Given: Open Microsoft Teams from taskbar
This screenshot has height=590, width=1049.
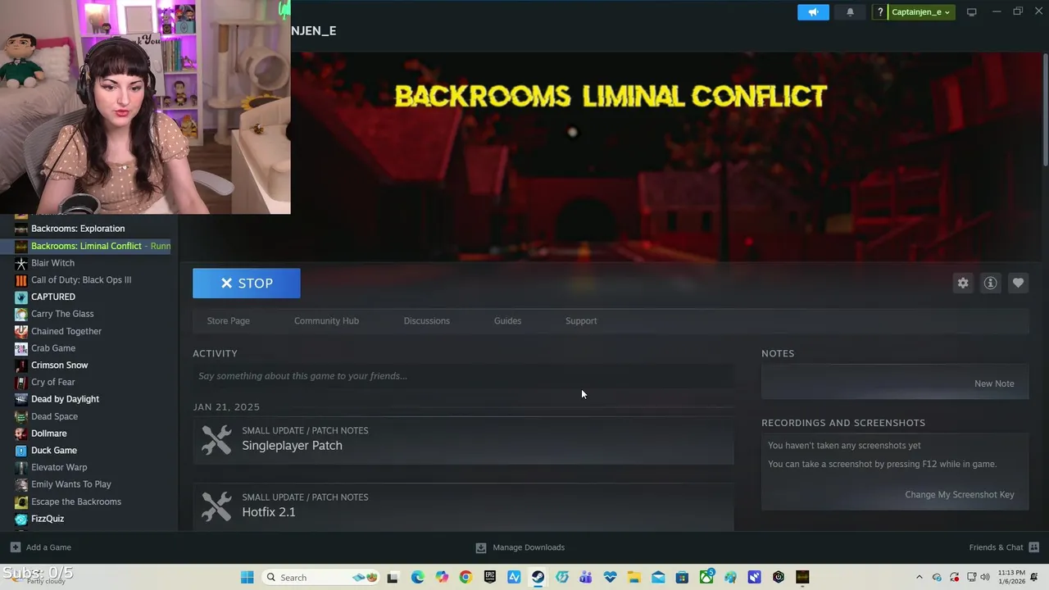Looking at the screenshot, I should pos(586,578).
